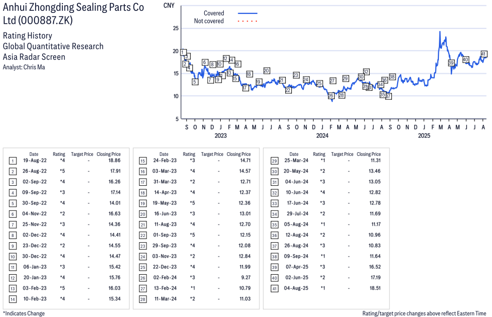Click the red dotted Not covered legend line
The width and height of the screenshot is (492, 317).
point(248,21)
